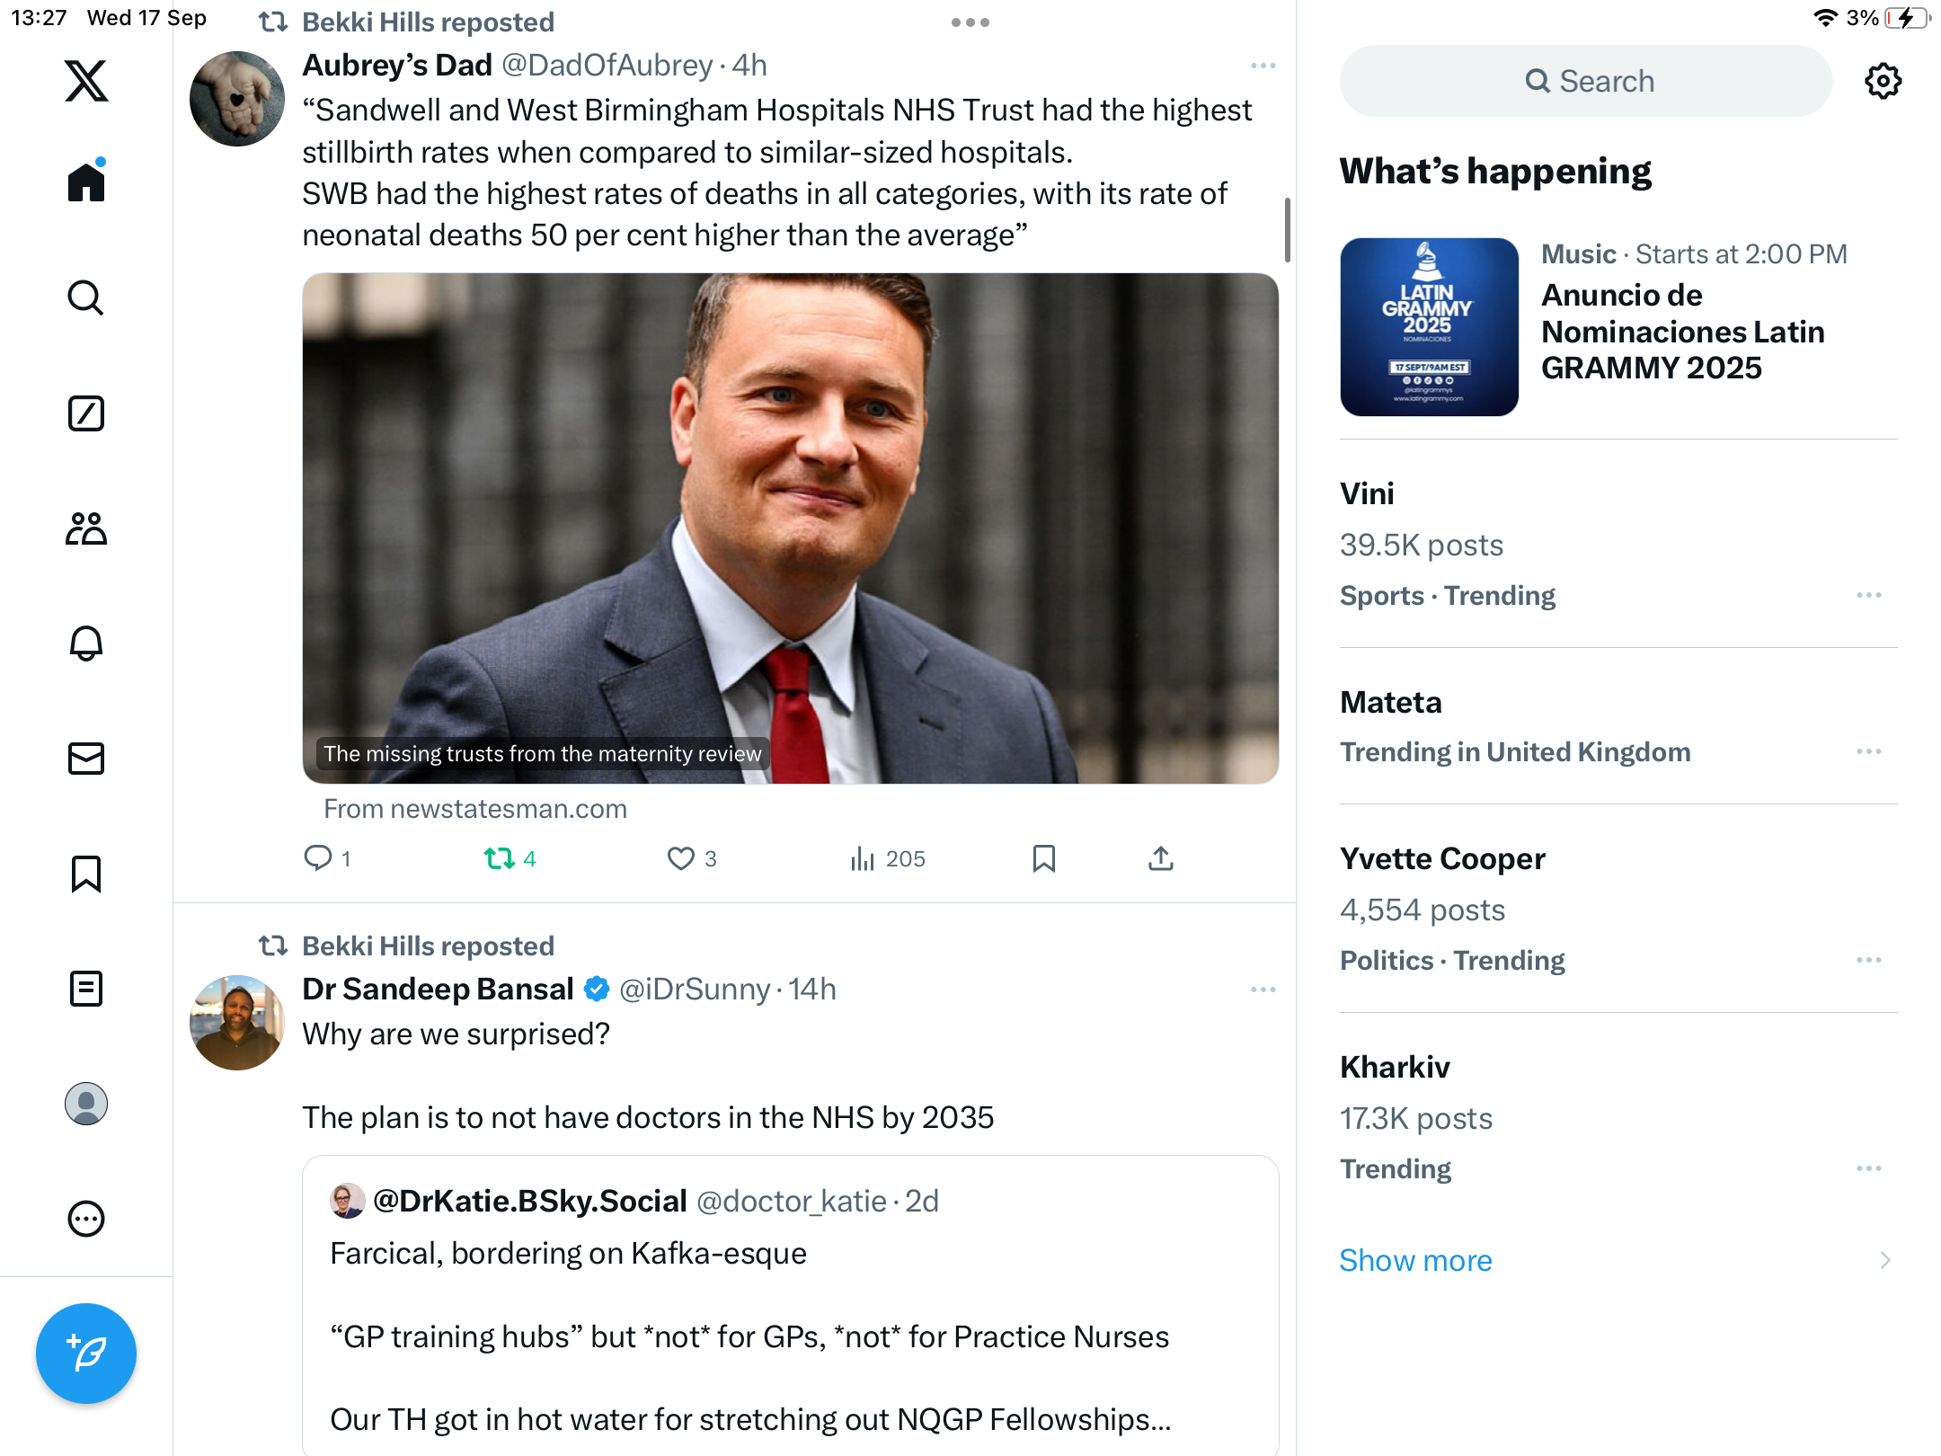Open the Bookmarks sidebar item

click(x=86, y=874)
